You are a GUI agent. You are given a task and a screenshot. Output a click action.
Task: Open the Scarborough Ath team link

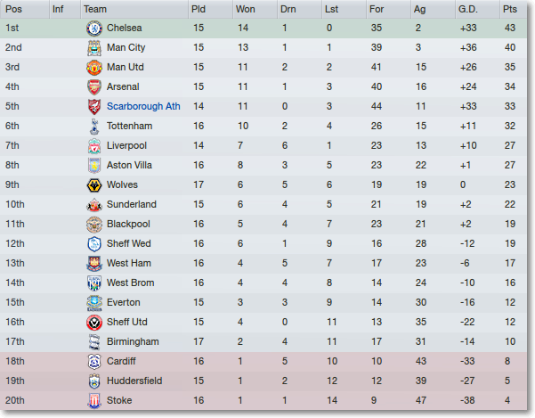143,106
